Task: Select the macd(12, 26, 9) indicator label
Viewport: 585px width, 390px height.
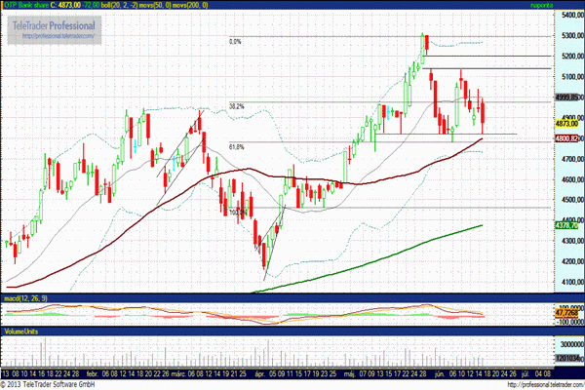Action: tap(23, 296)
